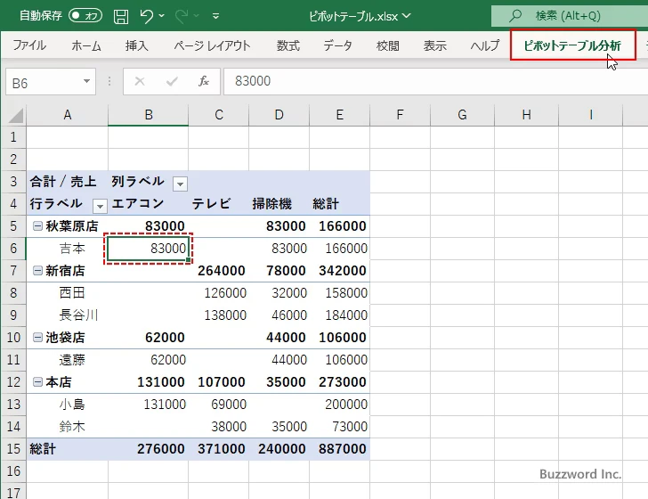
Task: Click cell with value 138000
Action: 219,315
